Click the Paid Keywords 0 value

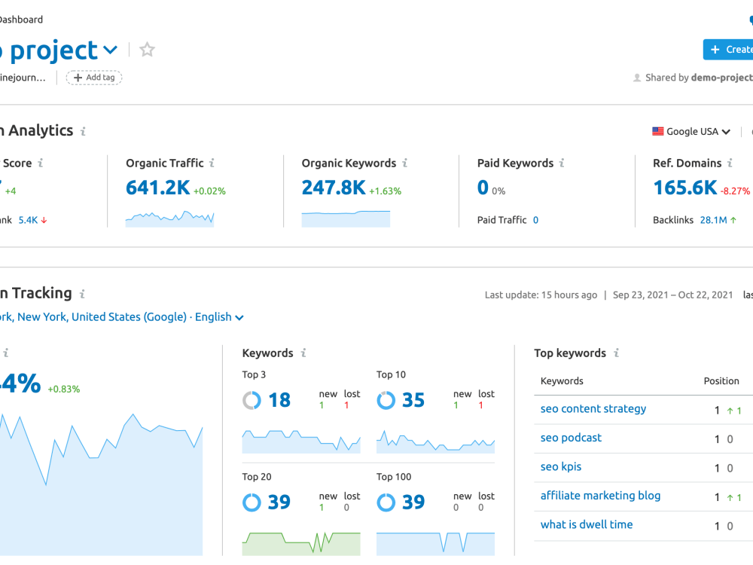pos(483,188)
